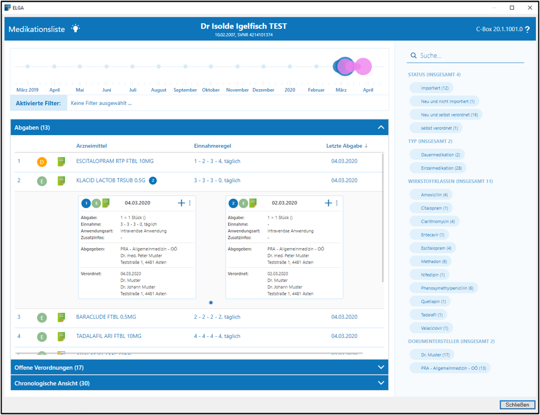Open the ESCITALOPRAM RTP FTBL 10MG entry
Screen dimensions: 540x415
[x=115, y=161]
